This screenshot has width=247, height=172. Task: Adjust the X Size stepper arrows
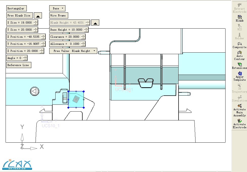(36, 23)
